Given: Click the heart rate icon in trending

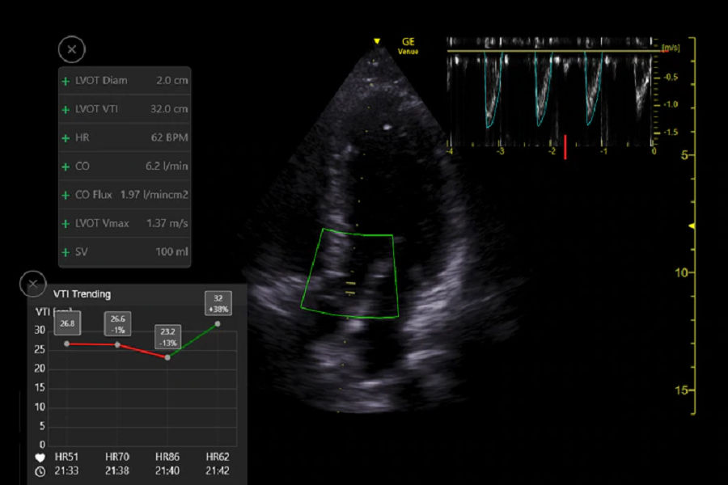Looking at the screenshot, I should point(40,457).
